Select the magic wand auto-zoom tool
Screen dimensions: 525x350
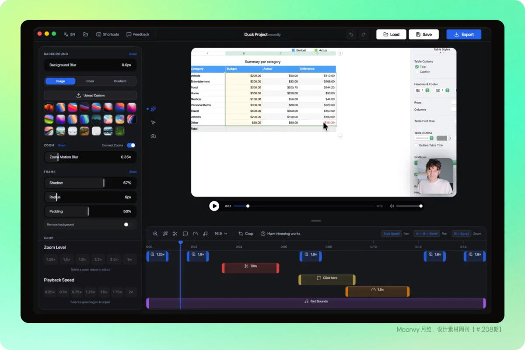(x=165, y=234)
